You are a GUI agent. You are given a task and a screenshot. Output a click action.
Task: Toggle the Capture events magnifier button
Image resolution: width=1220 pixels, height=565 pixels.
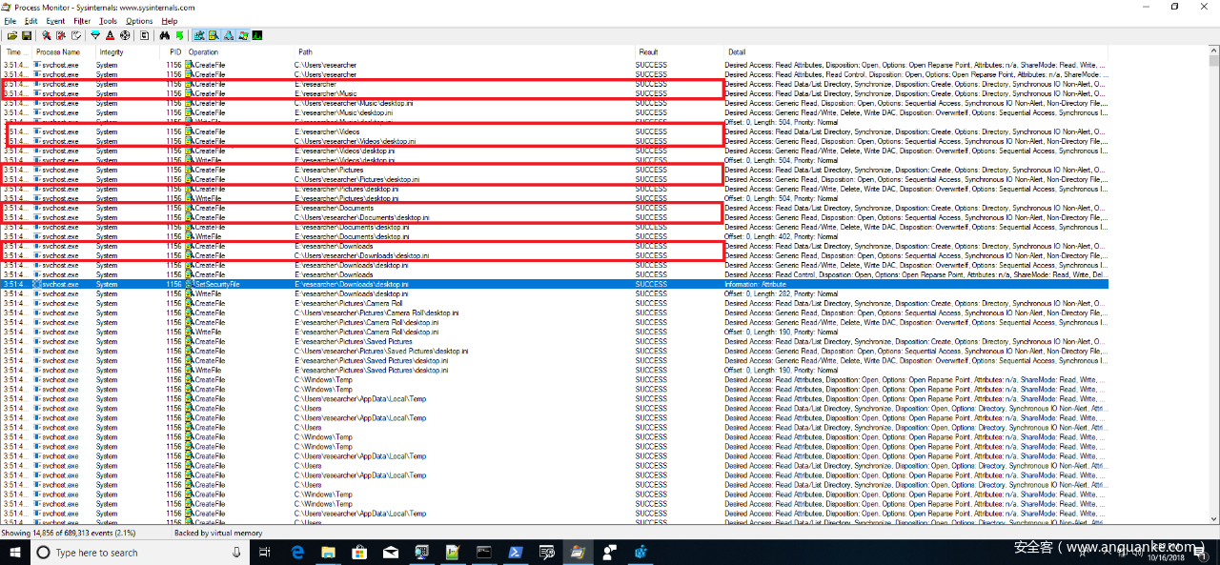coord(47,35)
